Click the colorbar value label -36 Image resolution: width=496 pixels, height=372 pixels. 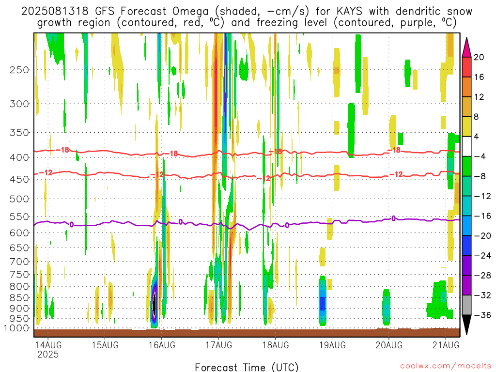tap(482, 315)
